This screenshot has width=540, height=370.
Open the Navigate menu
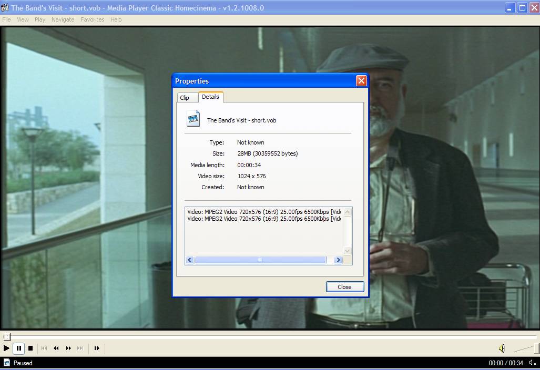[x=63, y=19]
